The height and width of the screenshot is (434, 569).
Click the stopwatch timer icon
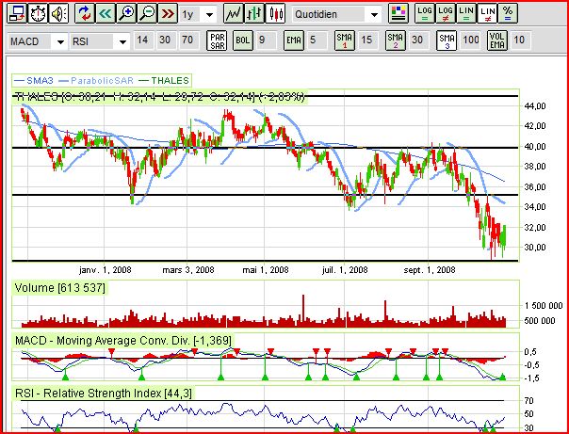pyautogui.click(x=38, y=14)
